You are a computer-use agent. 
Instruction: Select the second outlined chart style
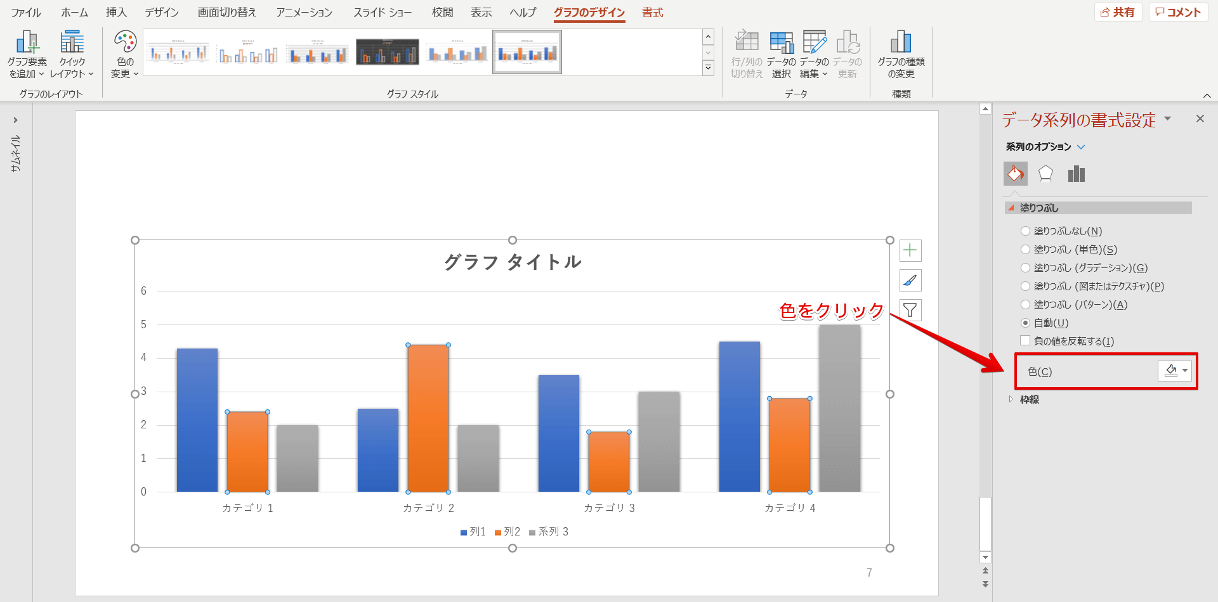click(x=248, y=52)
